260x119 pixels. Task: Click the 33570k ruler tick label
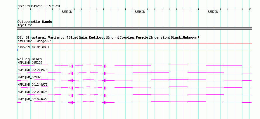pyautogui.click(x=213, y=12)
